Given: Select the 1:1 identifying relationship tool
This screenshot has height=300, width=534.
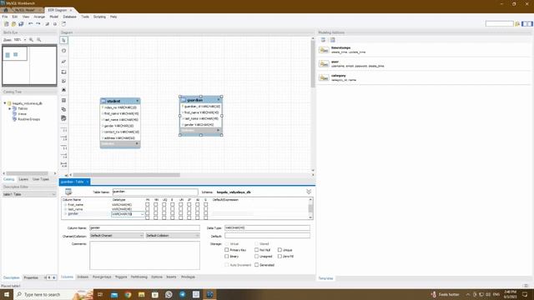Looking at the screenshot, I should (x=63, y=148).
